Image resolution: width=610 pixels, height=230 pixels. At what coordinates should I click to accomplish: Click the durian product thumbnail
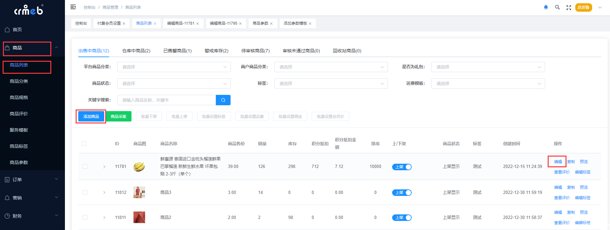139,167
